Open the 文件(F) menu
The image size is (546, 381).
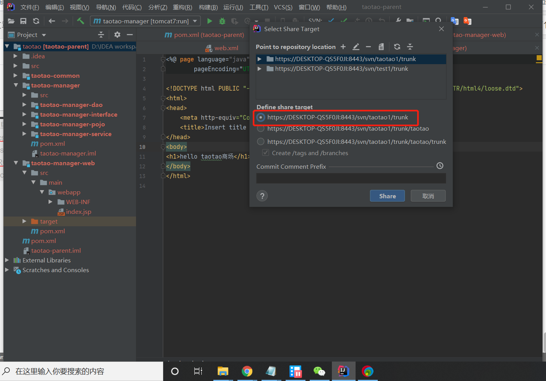[x=30, y=7]
